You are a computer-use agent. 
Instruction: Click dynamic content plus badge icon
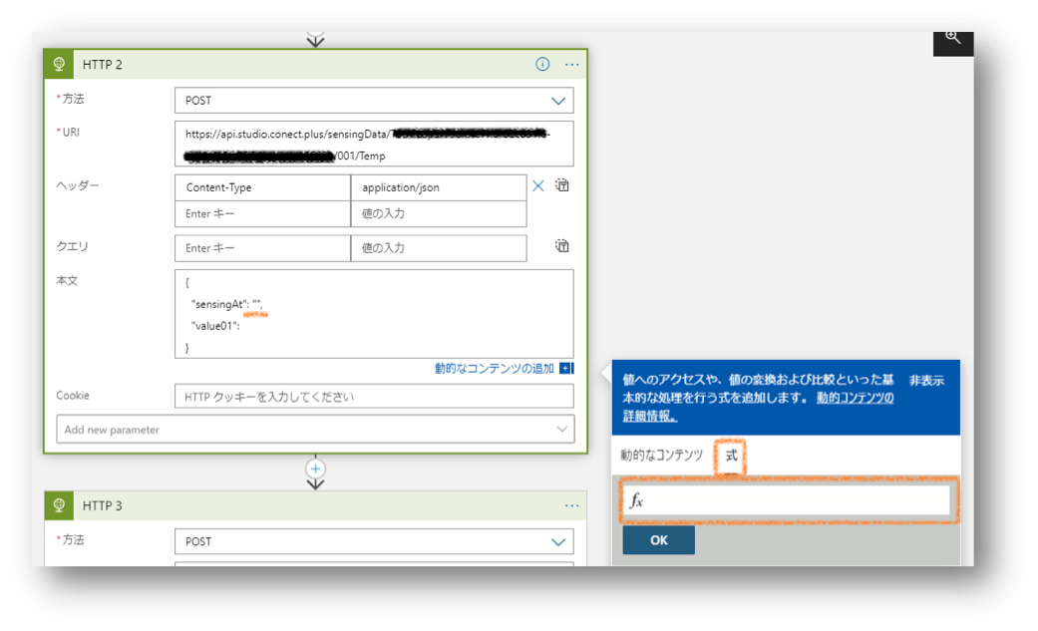pos(566,368)
